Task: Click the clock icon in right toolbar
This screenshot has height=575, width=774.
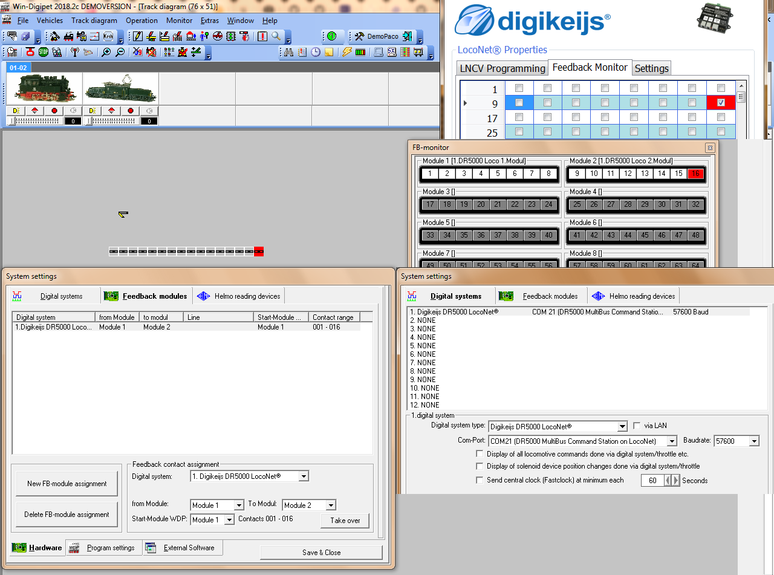Action: (x=316, y=53)
